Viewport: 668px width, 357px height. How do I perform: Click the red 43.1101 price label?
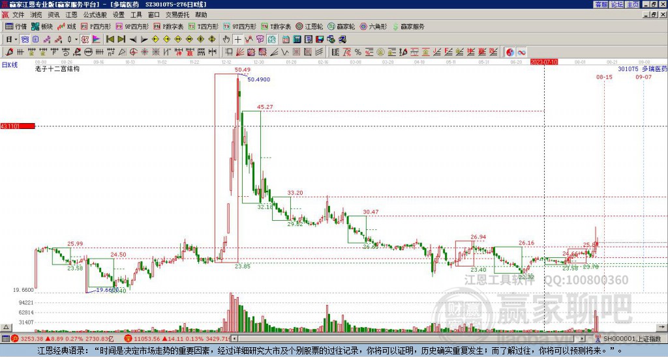point(18,126)
